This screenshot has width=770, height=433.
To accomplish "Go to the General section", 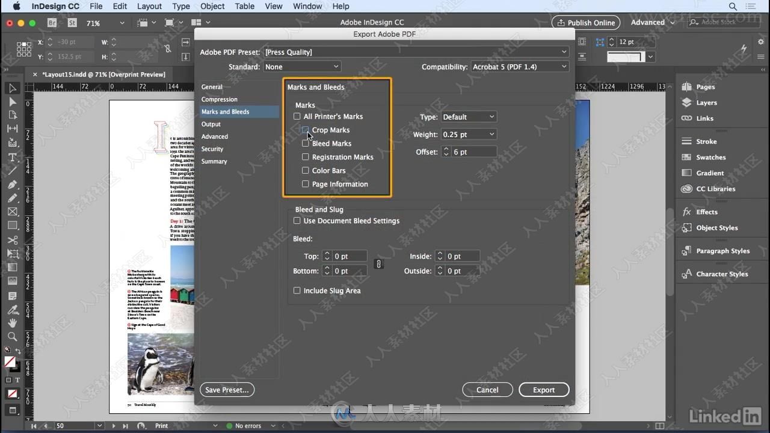I will pos(212,87).
